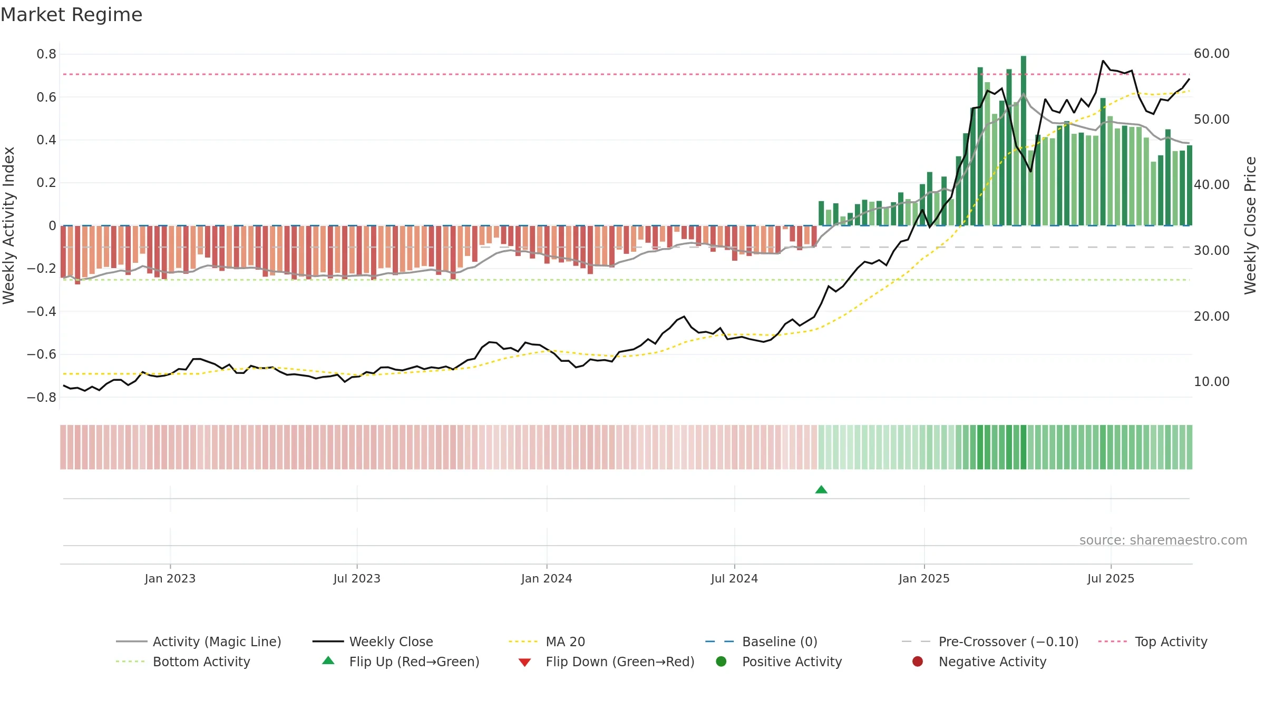Toggle the Bottom Activity legend entry
Image resolution: width=1265 pixels, height=711 pixels.
[x=183, y=661]
